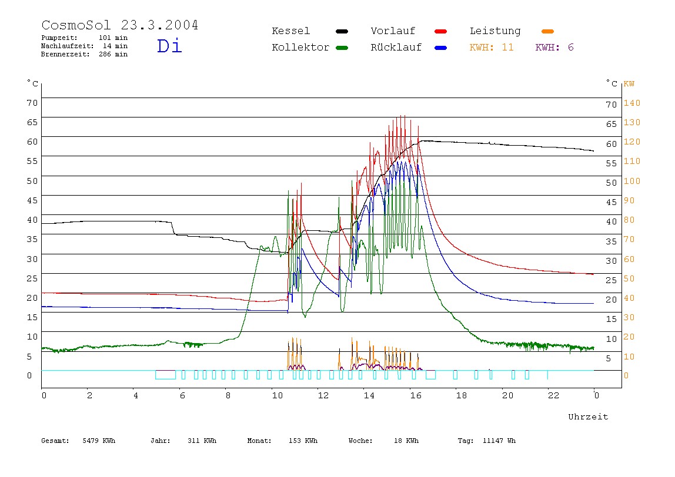
Task: Click the Vorlauf legend label
Action: click(393, 31)
